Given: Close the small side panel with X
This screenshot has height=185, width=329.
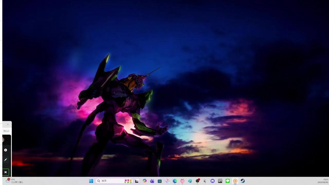Looking at the screenshot, I should coord(8,124).
